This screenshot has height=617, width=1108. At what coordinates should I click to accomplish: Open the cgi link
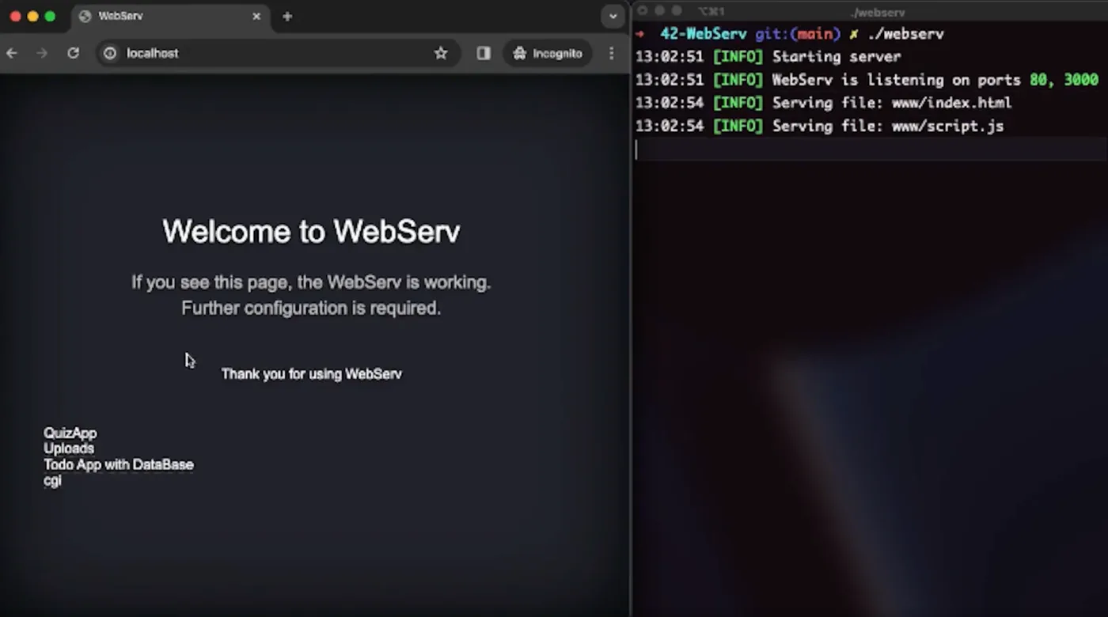52,480
